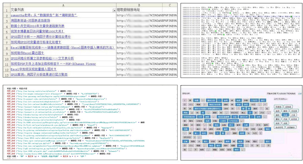Select the 形容词 word class button
The image size is (303, 164).
click(x=278, y=107)
